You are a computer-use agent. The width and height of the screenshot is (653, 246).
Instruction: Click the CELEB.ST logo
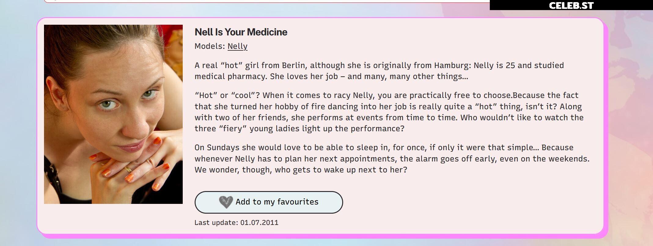pyautogui.click(x=571, y=5)
